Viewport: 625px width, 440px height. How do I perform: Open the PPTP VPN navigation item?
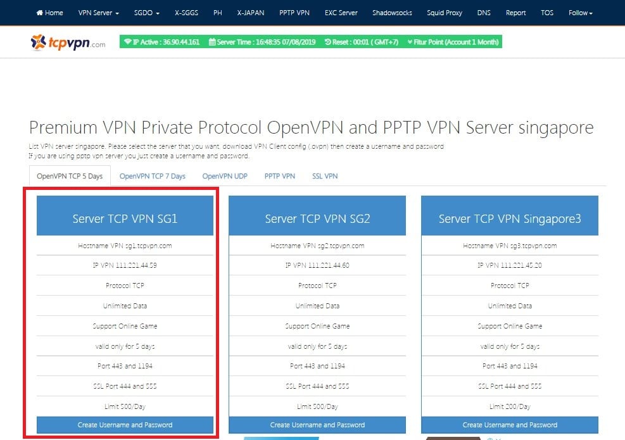coord(294,13)
